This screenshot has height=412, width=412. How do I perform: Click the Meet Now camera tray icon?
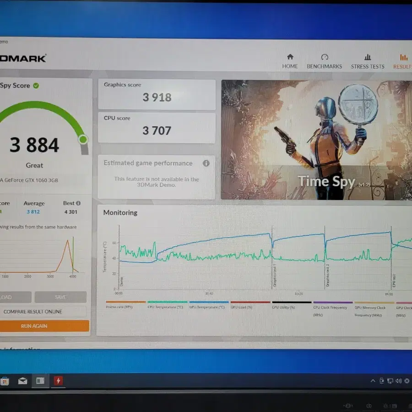point(381,381)
